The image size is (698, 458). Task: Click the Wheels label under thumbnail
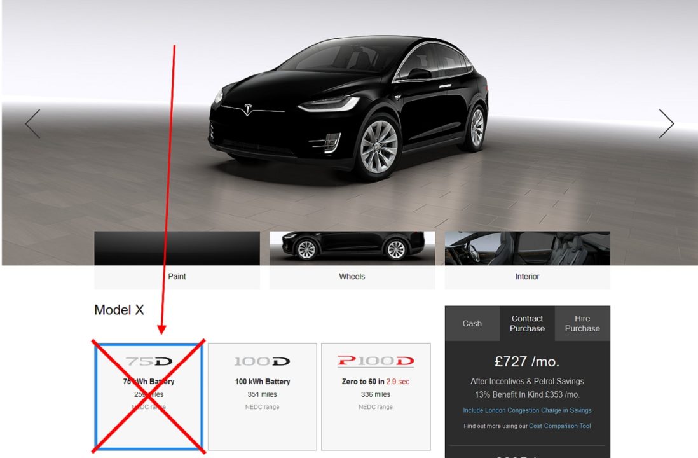tap(352, 276)
